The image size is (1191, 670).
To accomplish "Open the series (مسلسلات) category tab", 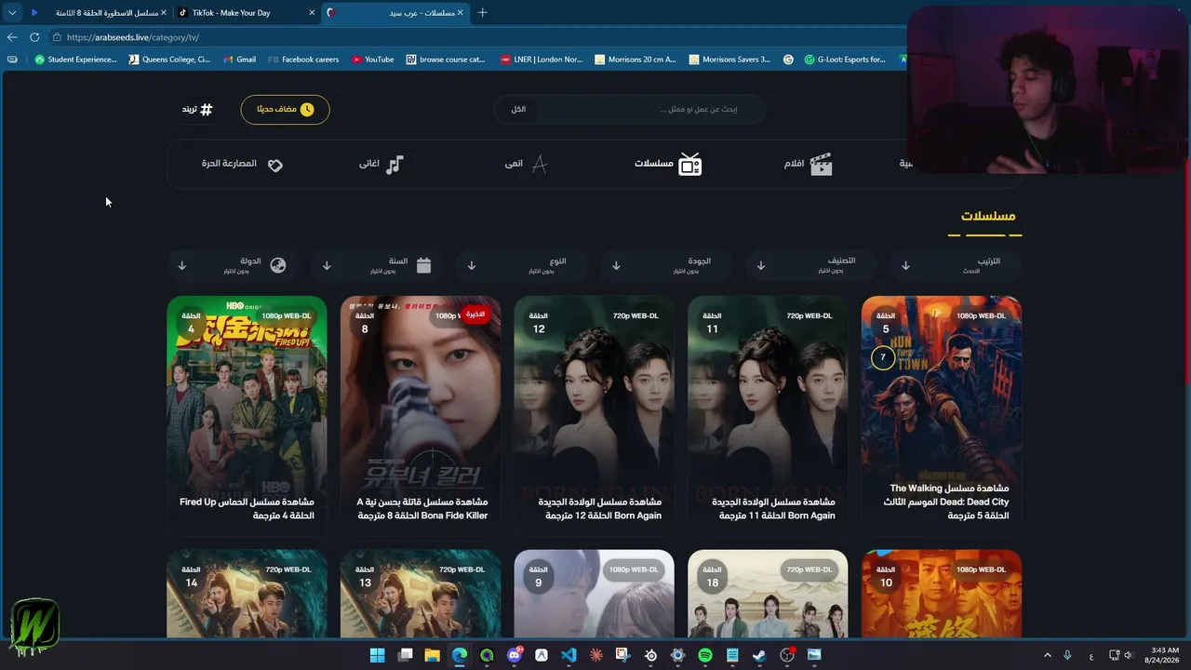I will pos(668,164).
